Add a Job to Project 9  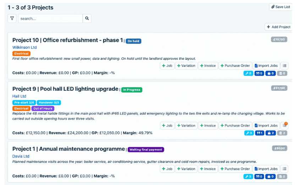pyautogui.click(x=167, y=126)
